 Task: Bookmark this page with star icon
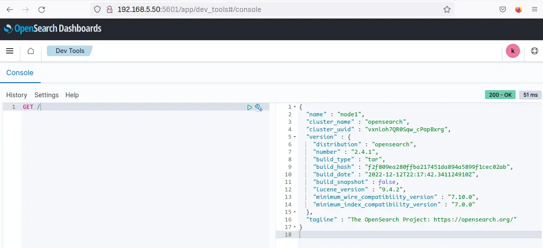click(447, 9)
